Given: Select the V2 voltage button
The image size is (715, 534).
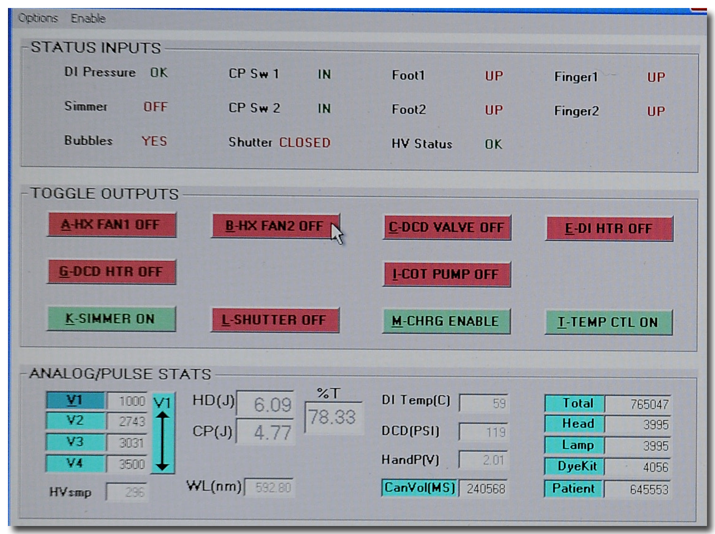Looking at the screenshot, I should coord(75,421).
